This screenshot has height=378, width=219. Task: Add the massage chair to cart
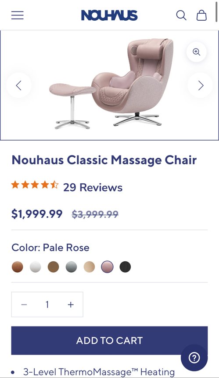(x=110, y=341)
